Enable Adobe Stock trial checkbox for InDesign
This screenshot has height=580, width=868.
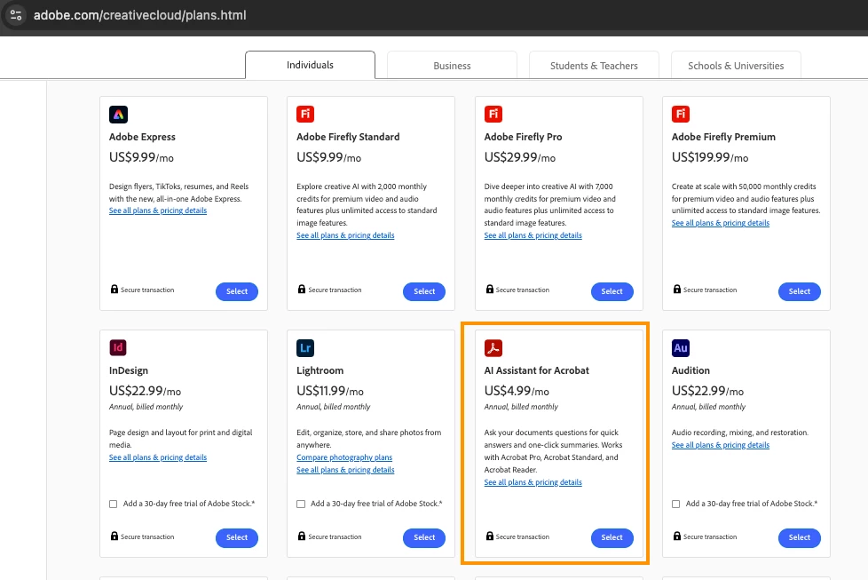pyautogui.click(x=114, y=505)
